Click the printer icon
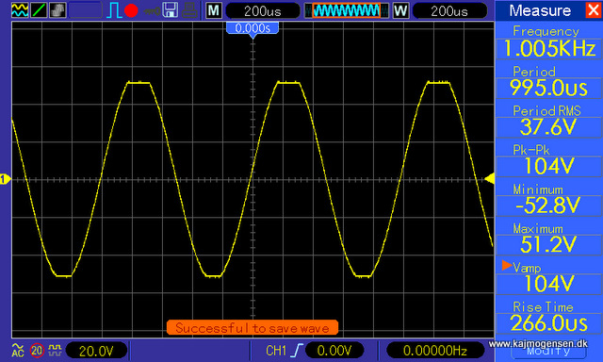The width and height of the screenshot is (603, 362). [x=189, y=10]
